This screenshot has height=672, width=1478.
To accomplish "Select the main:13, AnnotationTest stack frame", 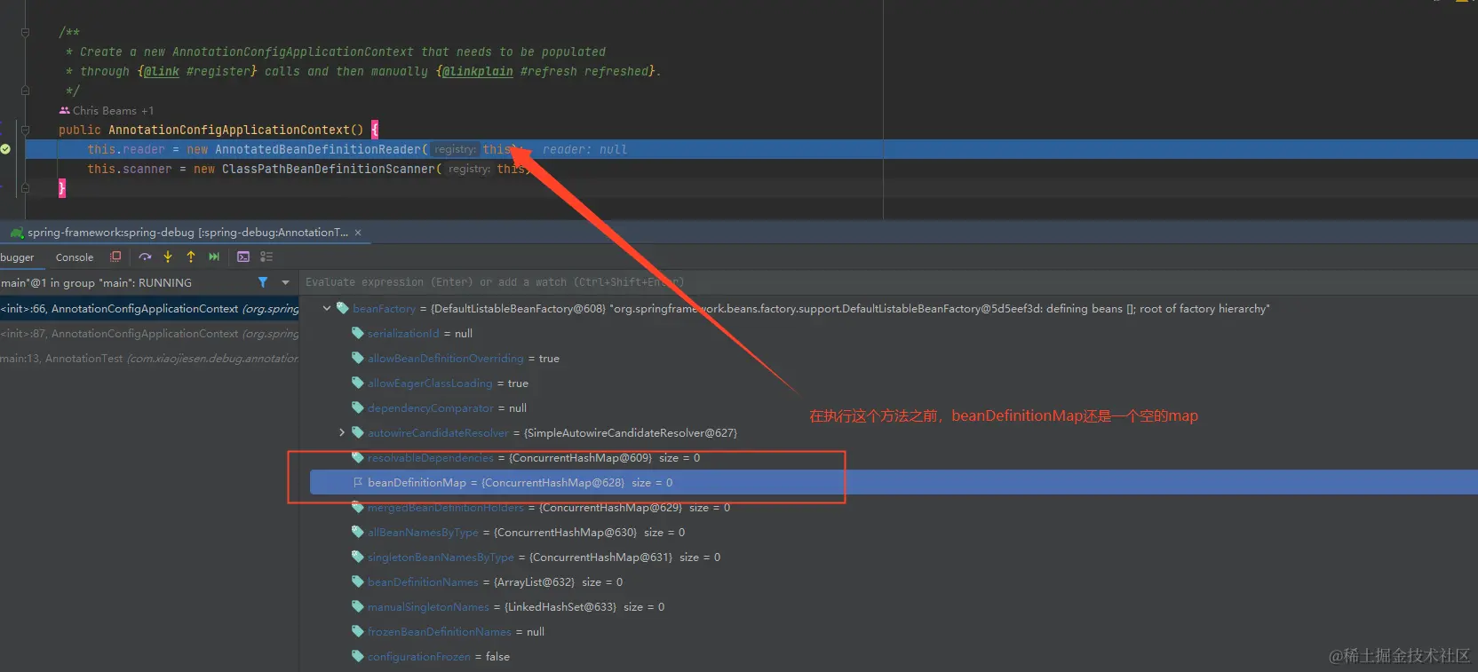I will [x=149, y=359].
